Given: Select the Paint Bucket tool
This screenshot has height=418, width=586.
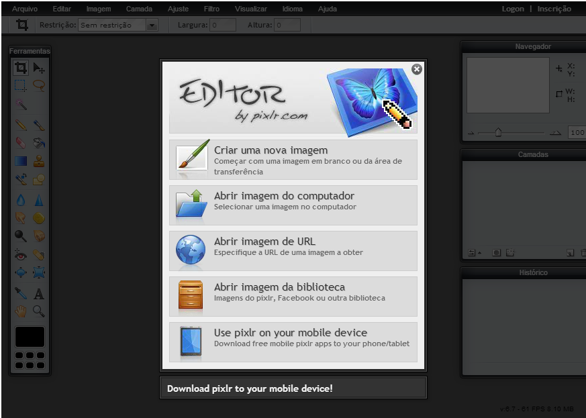Looking at the screenshot, I should tap(39, 142).
